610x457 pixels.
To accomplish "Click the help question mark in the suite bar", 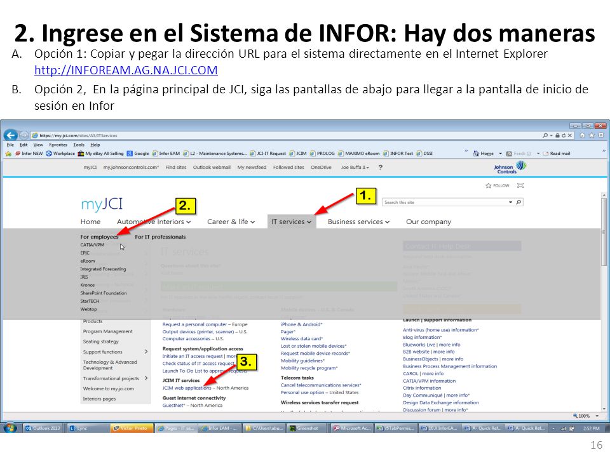I will (381, 167).
